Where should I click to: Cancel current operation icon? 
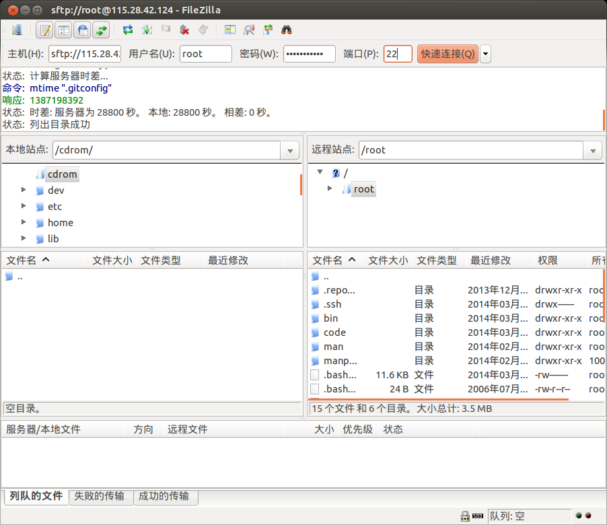[x=166, y=29]
